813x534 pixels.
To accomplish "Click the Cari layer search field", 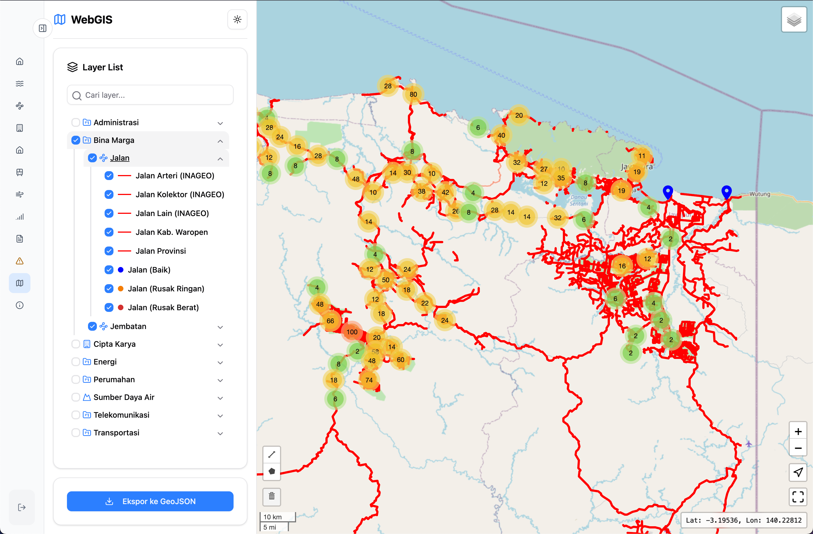I will (150, 95).
